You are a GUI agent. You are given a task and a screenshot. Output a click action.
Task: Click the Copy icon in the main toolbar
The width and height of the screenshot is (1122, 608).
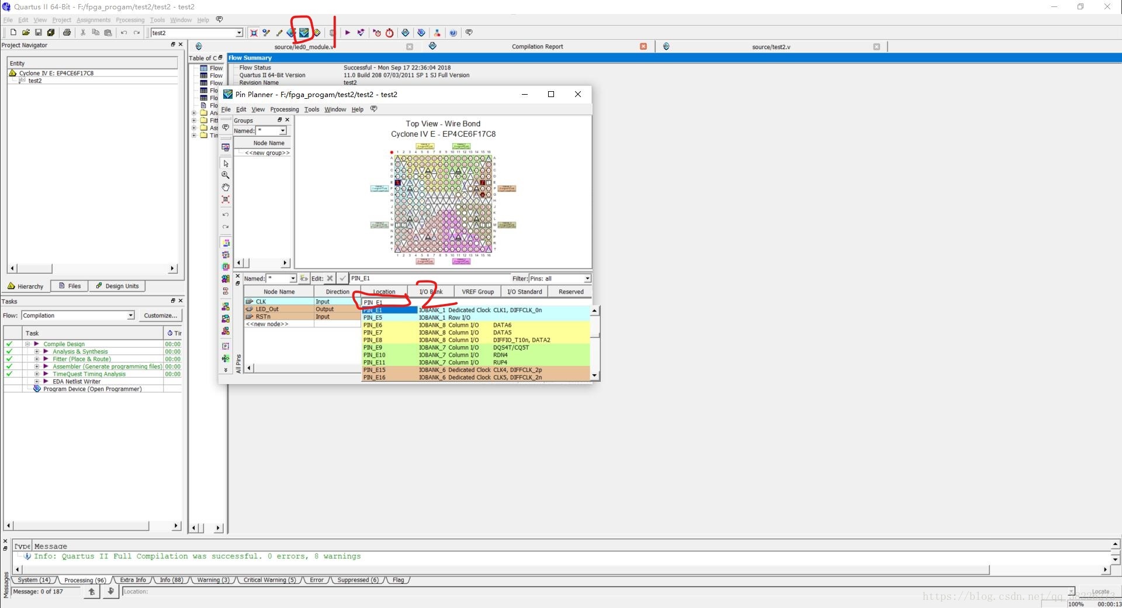[x=95, y=33]
